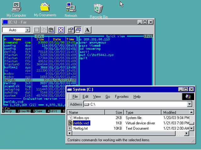Click the Netlog.txt document icon
The image size is (201, 150).
pos(70,128)
